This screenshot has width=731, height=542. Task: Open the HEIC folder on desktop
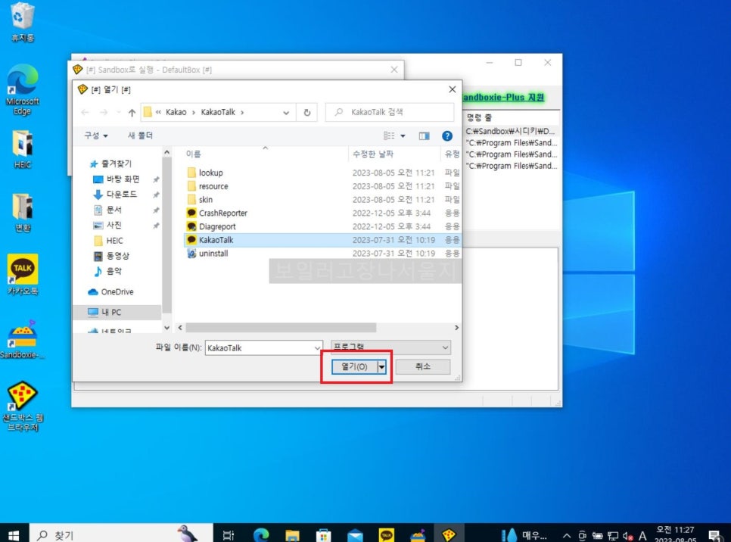[23, 149]
